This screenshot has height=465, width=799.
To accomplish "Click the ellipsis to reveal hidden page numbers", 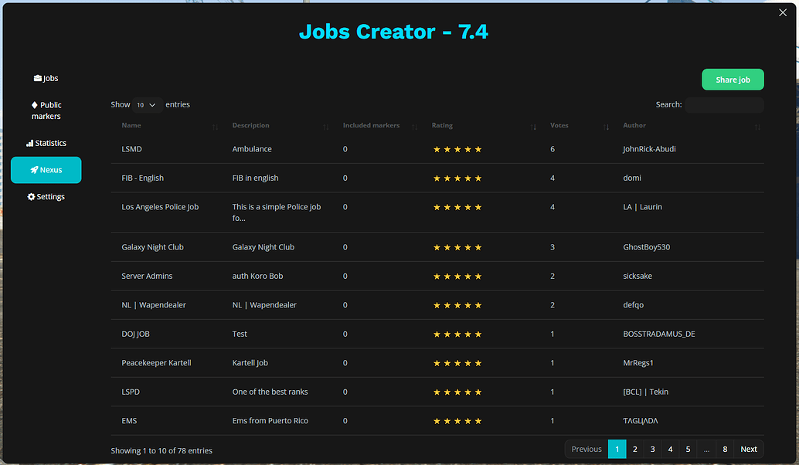I will click(x=705, y=449).
